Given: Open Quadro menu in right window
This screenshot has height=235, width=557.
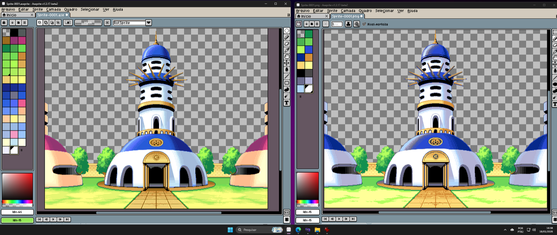Looking at the screenshot, I should [x=365, y=10].
